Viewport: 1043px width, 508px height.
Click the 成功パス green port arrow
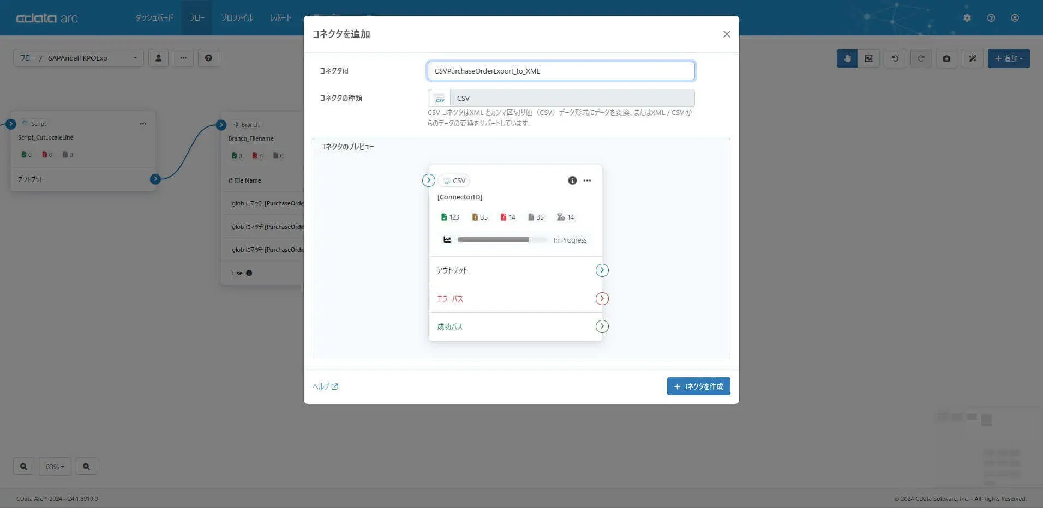click(602, 326)
